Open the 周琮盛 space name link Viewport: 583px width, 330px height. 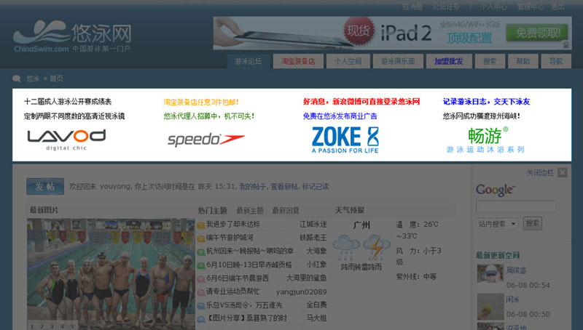517,270
